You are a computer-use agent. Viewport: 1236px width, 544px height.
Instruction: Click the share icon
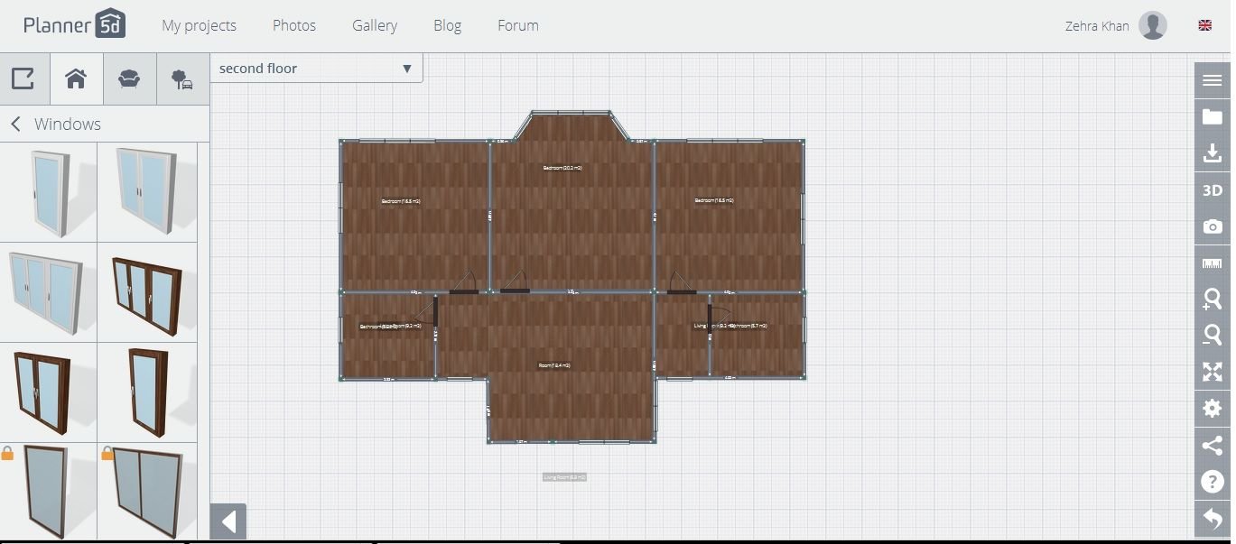[1212, 445]
